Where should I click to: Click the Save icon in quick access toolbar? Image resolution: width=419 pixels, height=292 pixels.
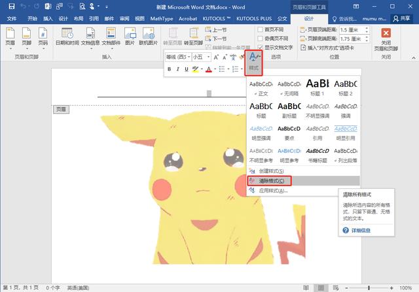(x=12, y=6)
